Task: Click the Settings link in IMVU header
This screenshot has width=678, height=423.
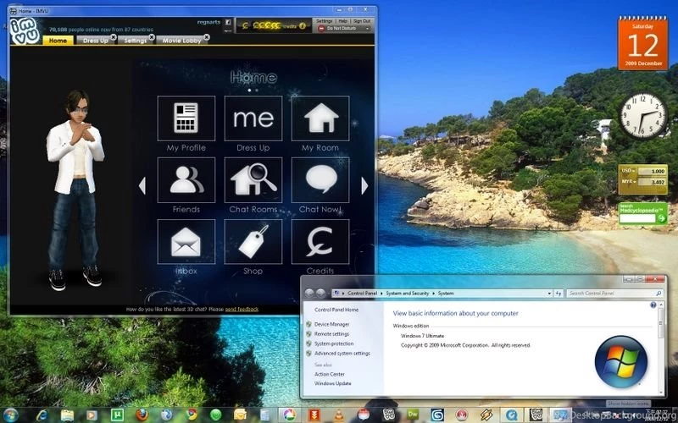Action: point(324,20)
